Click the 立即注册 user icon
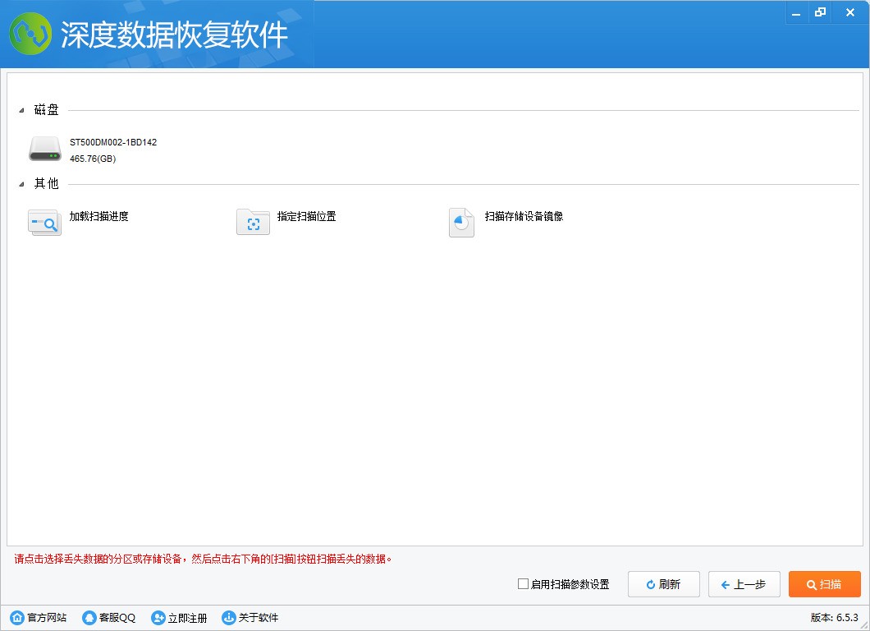 pyautogui.click(x=158, y=617)
